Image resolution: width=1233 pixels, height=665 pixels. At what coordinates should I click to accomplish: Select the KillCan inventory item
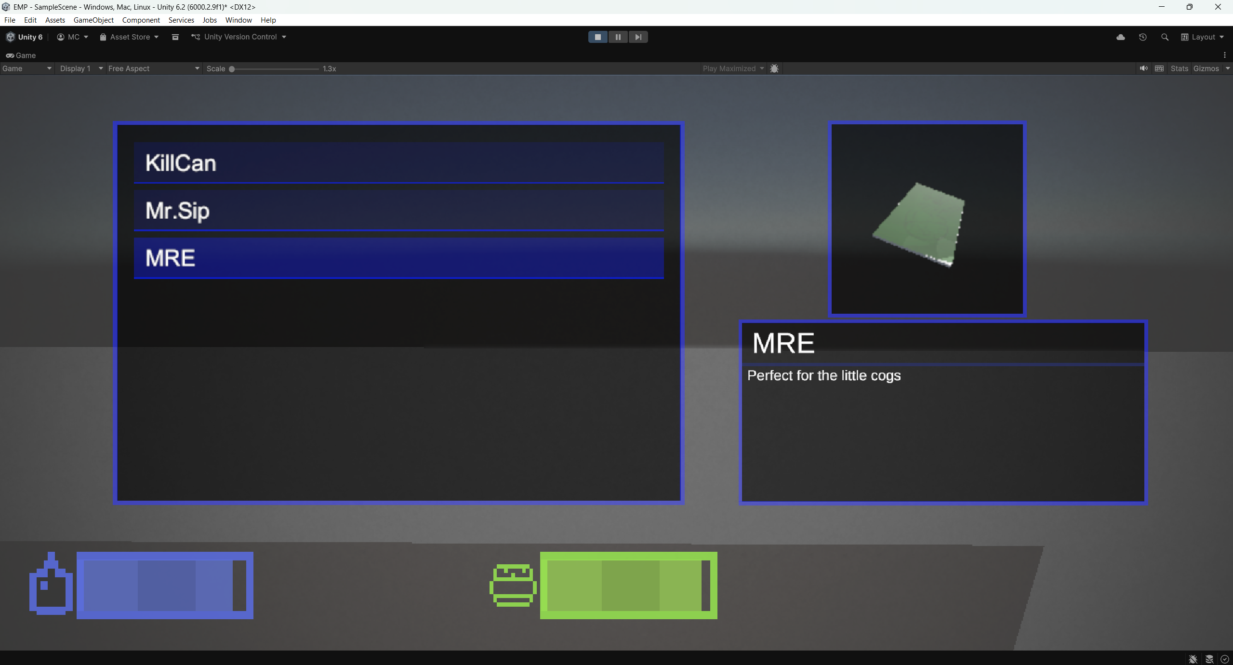point(398,163)
